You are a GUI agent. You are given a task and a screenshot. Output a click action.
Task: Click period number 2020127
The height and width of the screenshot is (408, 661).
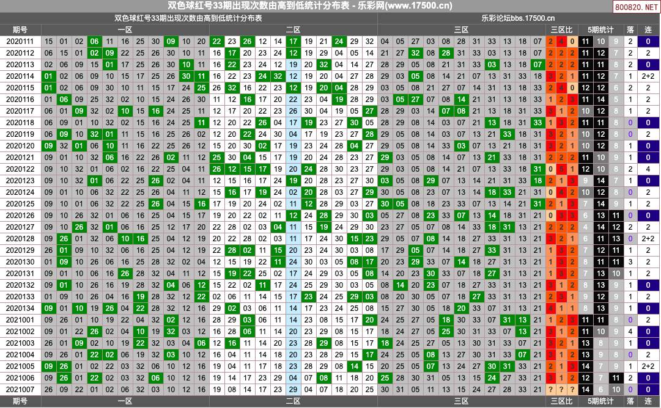pyautogui.click(x=20, y=227)
